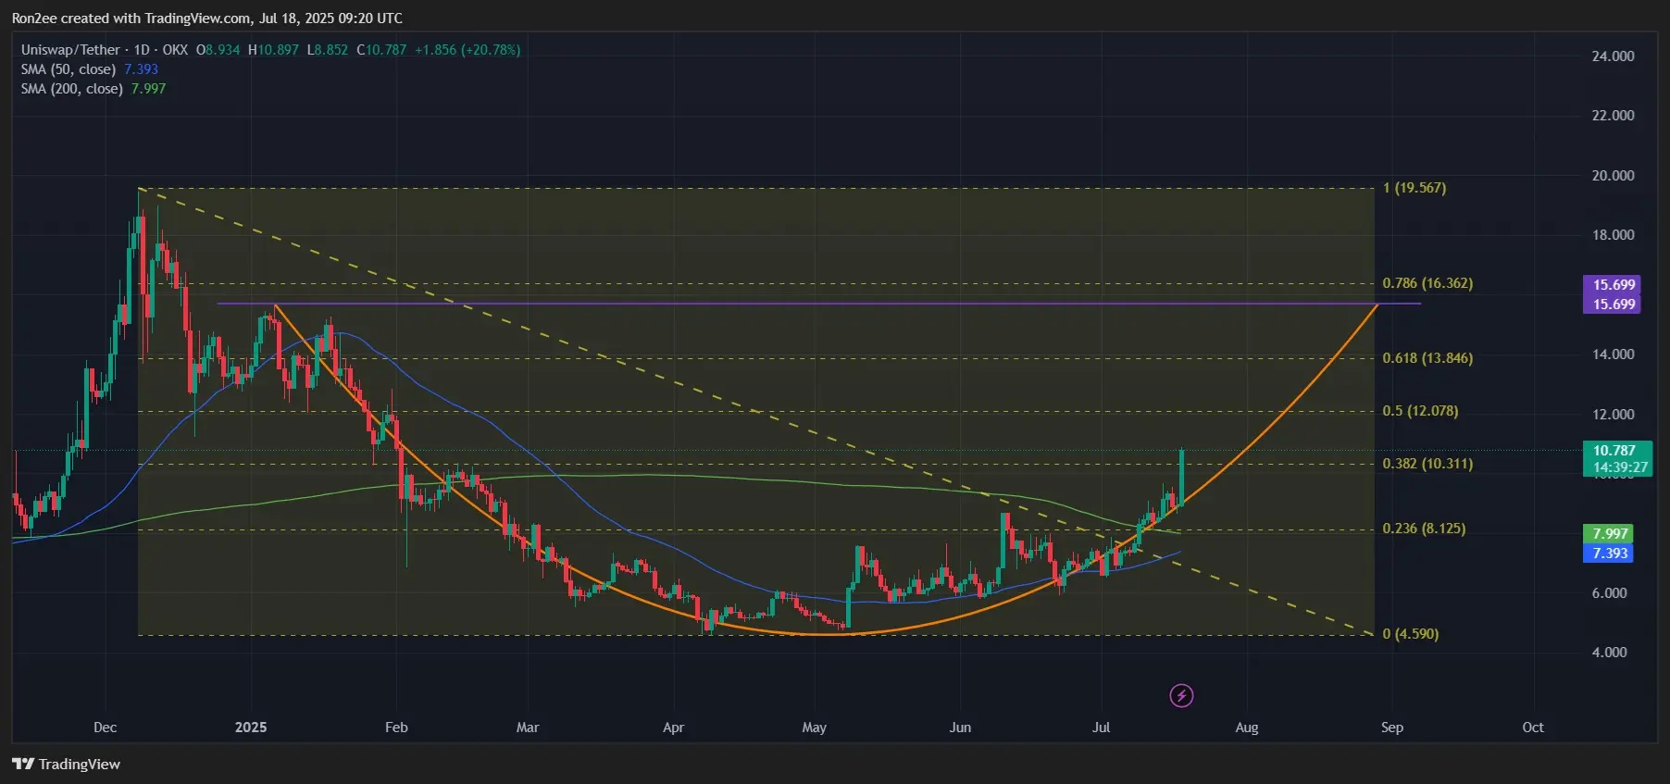This screenshot has width=1670, height=784.
Task: Click the Apr label on time axis
Action: coord(673,728)
